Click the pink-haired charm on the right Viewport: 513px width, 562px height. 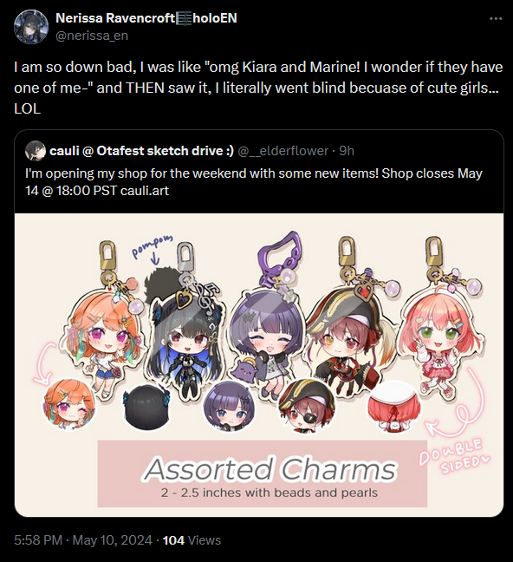pyautogui.click(x=443, y=323)
